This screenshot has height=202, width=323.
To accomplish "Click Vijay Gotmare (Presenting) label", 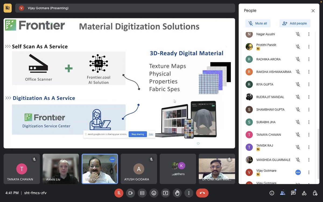I will click(48, 8).
